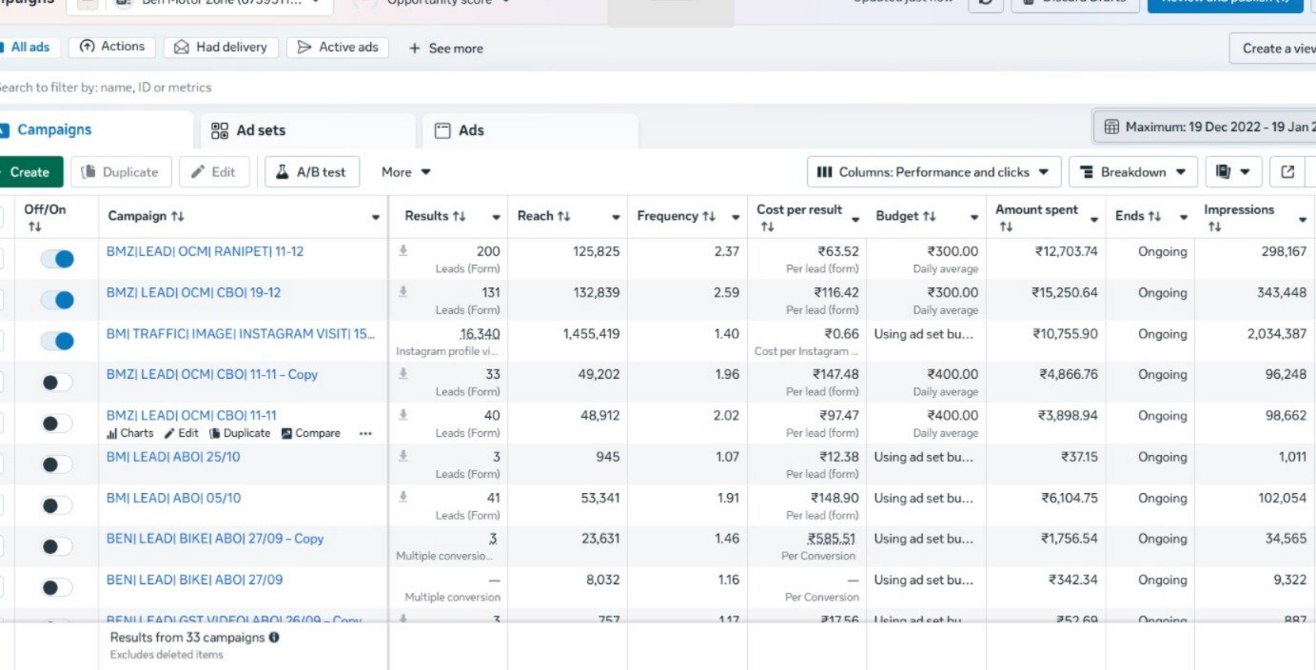Expand the More menu in toolbar
Image resolution: width=1316 pixels, height=670 pixels.
(406, 172)
